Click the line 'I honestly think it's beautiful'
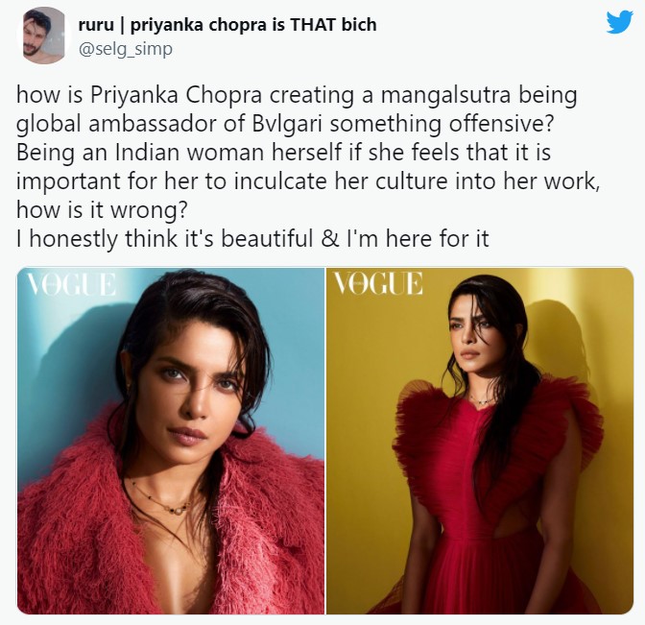The width and height of the screenshot is (645, 625). (164, 239)
